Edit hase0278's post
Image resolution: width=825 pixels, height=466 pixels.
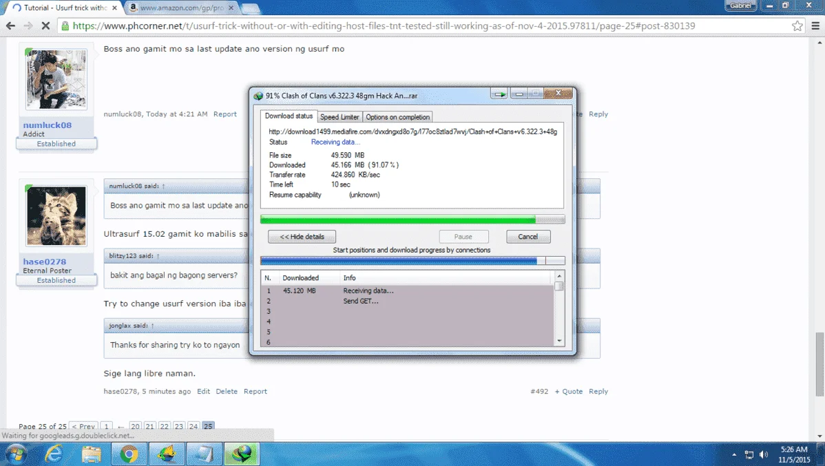pyautogui.click(x=203, y=391)
